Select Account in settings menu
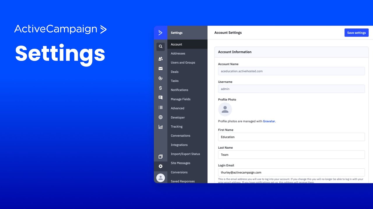 187,44
